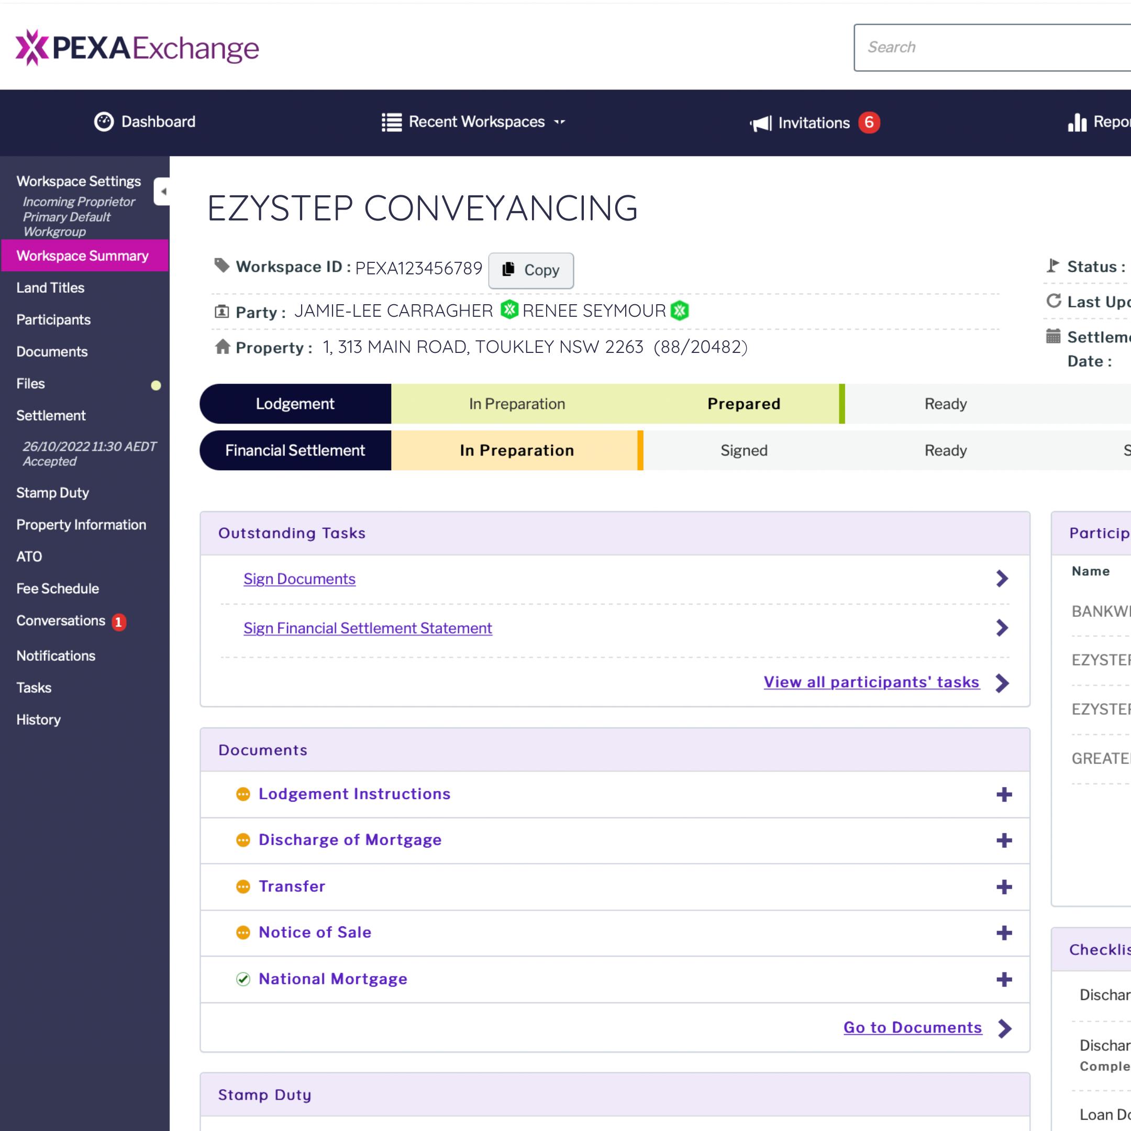Expand the Transfer document row with plus
The width and height of the screenshot is (1131, 1131).
(x=1004, y=887)
